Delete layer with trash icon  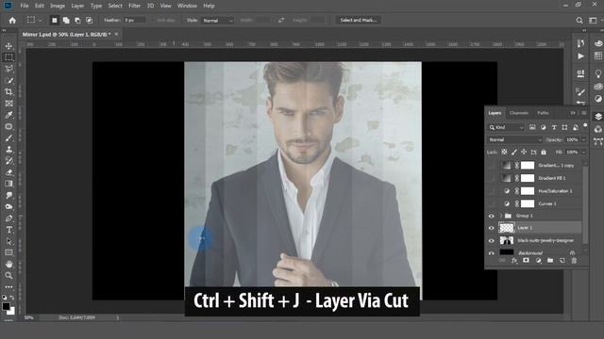click(574, 261)
